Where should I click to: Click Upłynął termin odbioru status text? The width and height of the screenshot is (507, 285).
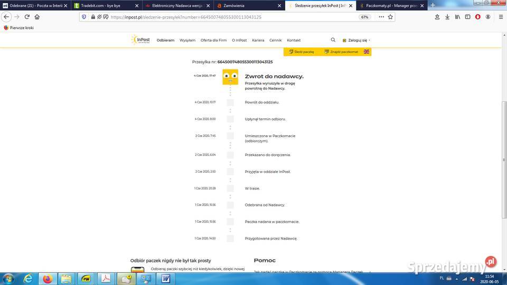[265, 119]
